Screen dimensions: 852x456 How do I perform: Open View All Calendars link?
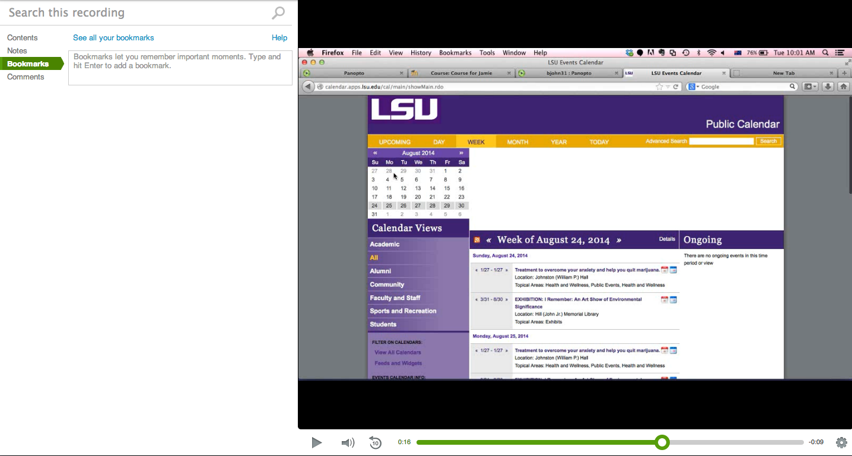(x=398, y=352)
